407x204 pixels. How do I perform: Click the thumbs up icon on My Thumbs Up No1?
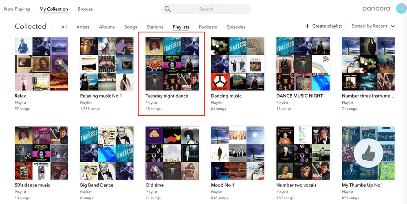coord(368,153)
